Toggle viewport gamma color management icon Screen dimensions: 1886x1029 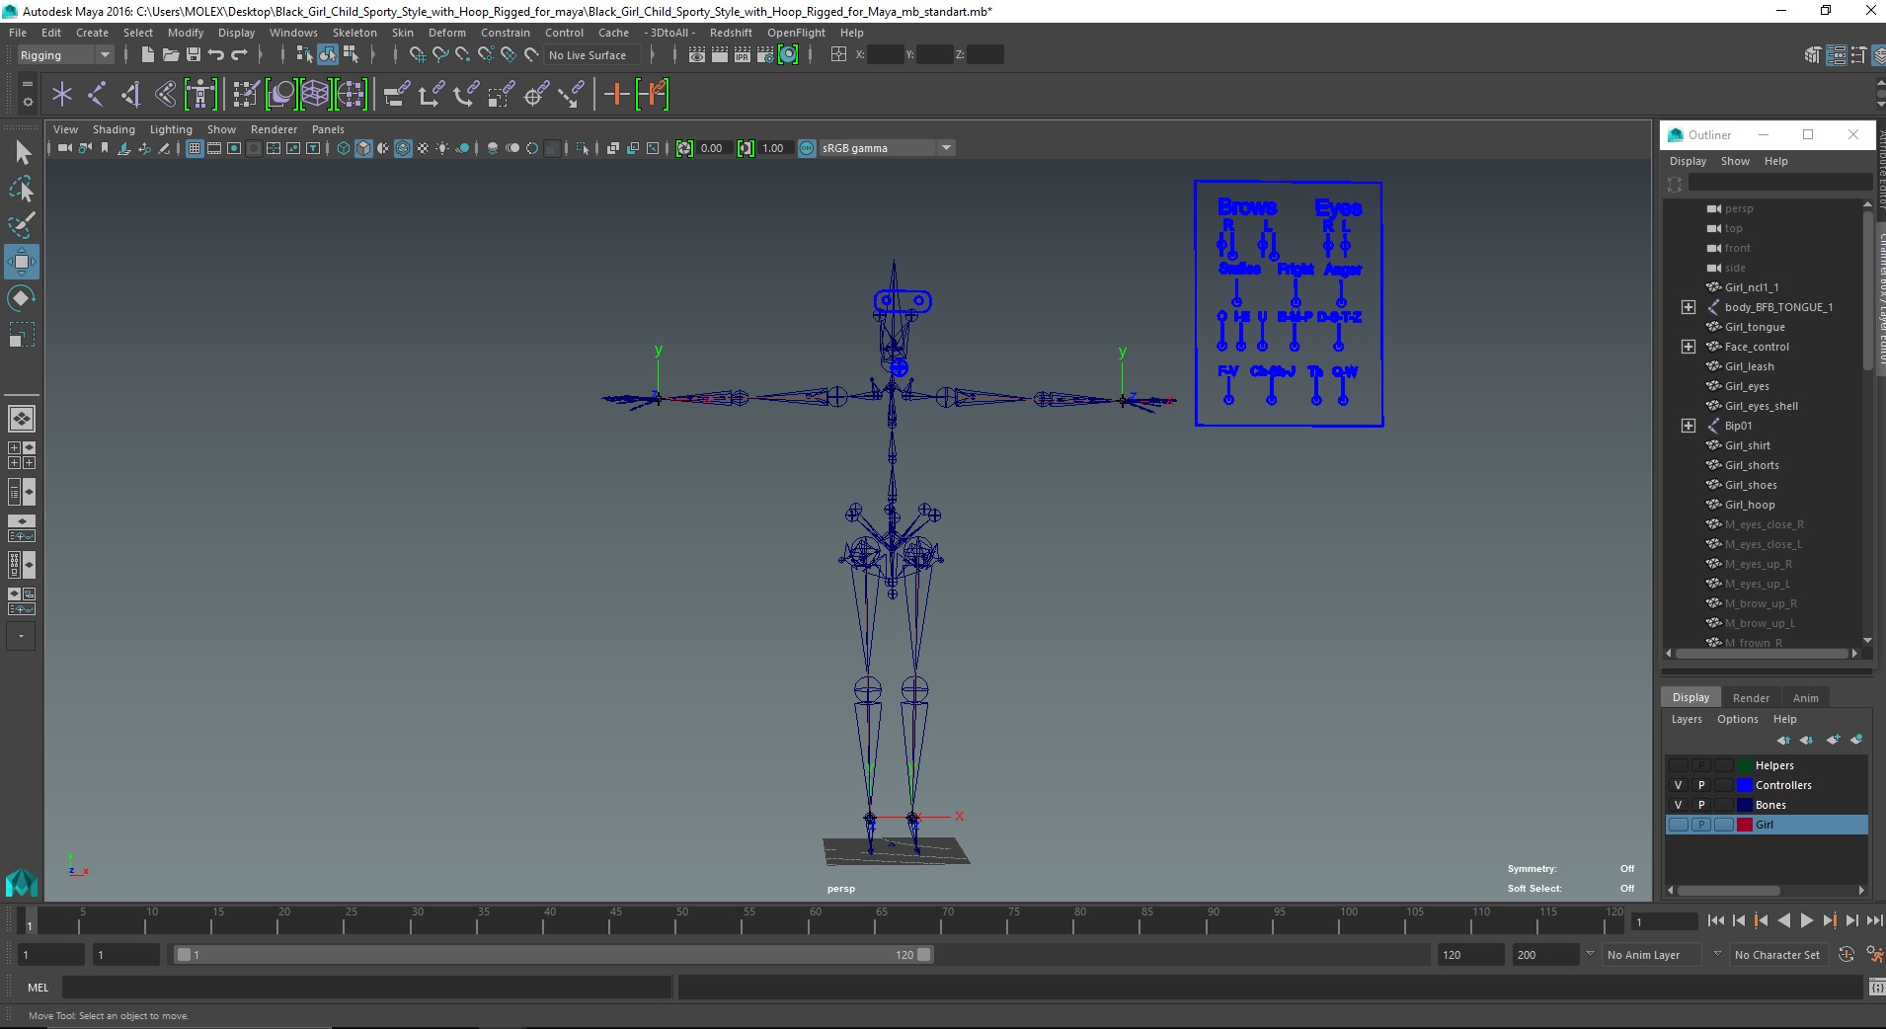click(x=807, y=148)
